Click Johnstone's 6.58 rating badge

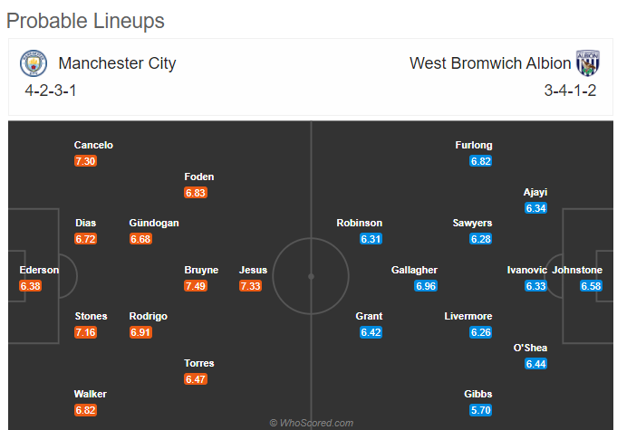tap(591, 286)
